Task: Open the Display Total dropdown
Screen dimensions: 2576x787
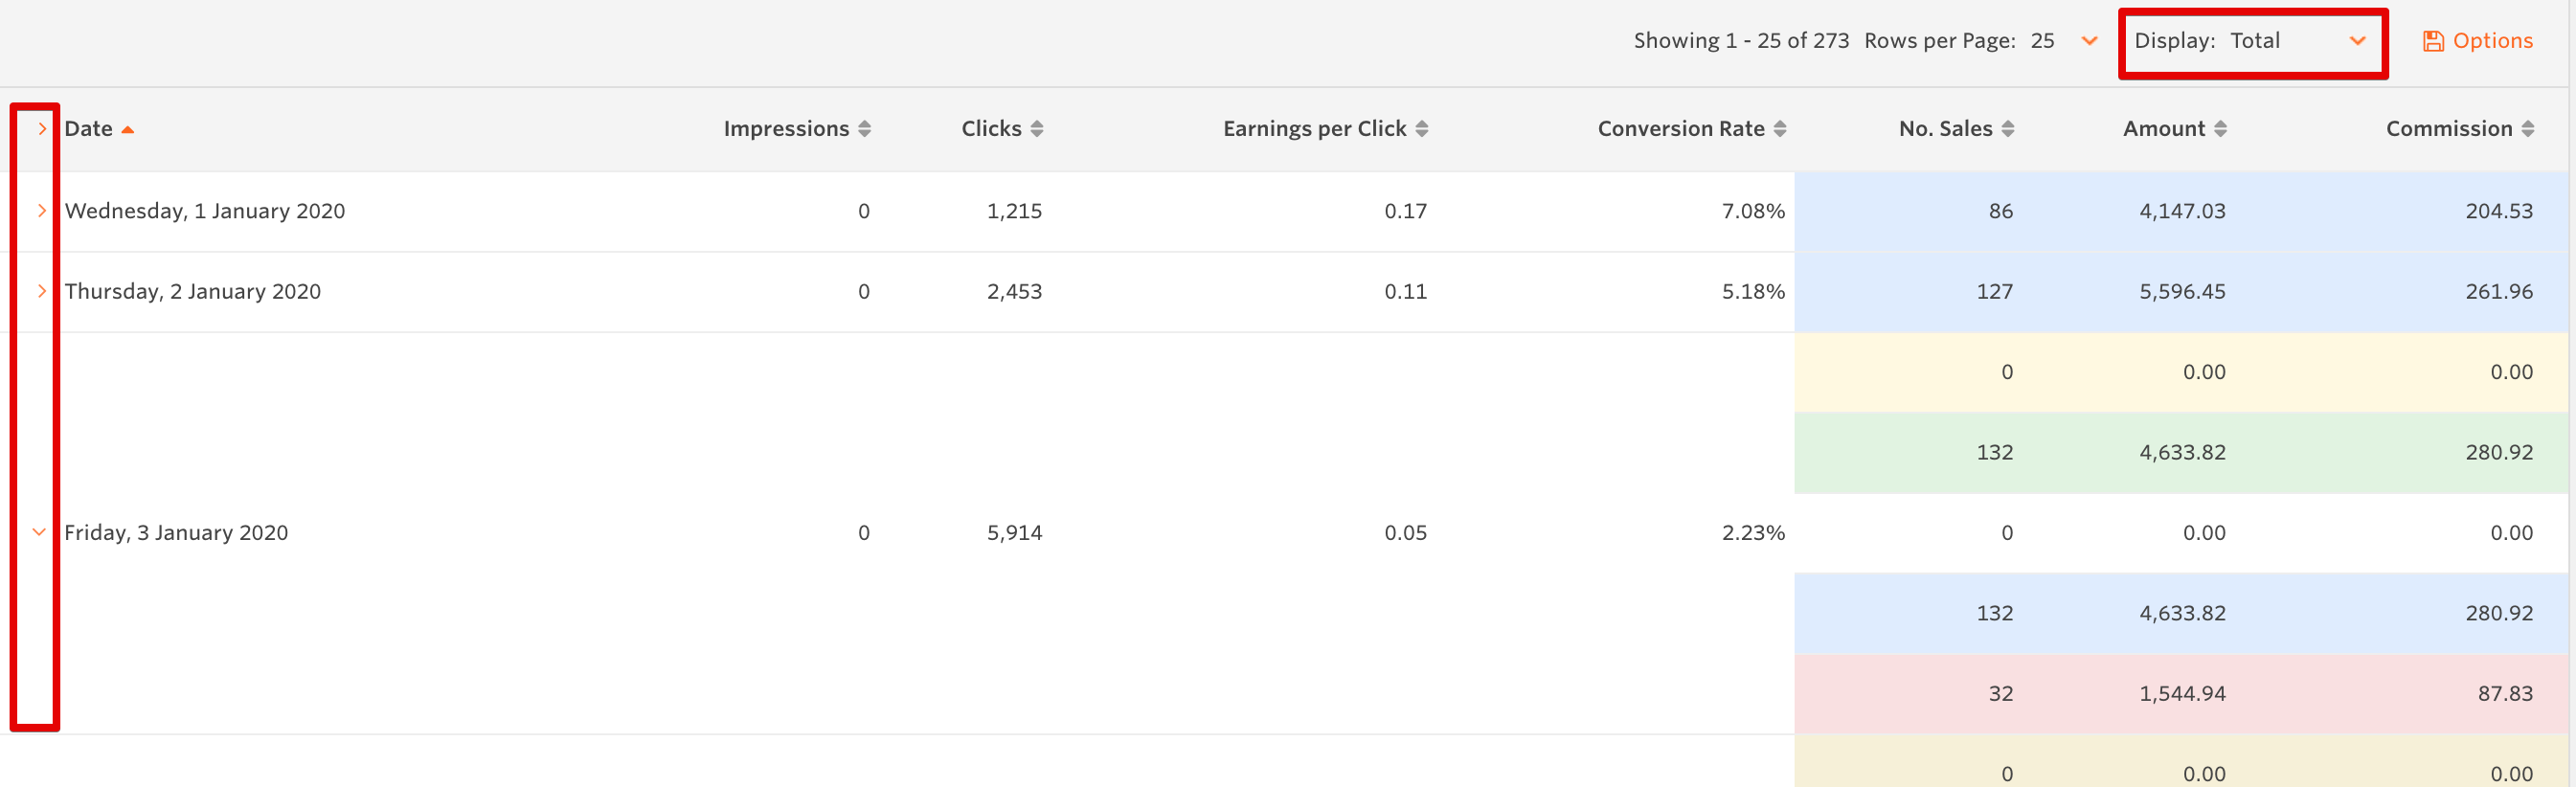Action: 2356,41
